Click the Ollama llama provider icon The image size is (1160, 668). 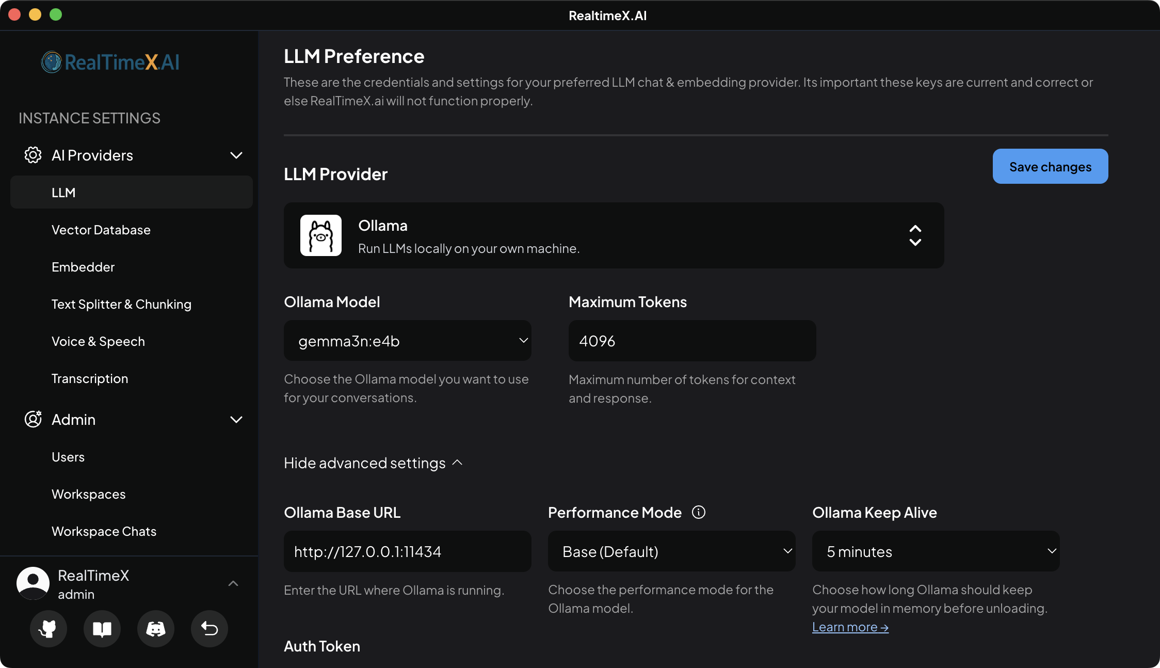tap(320, 235)
